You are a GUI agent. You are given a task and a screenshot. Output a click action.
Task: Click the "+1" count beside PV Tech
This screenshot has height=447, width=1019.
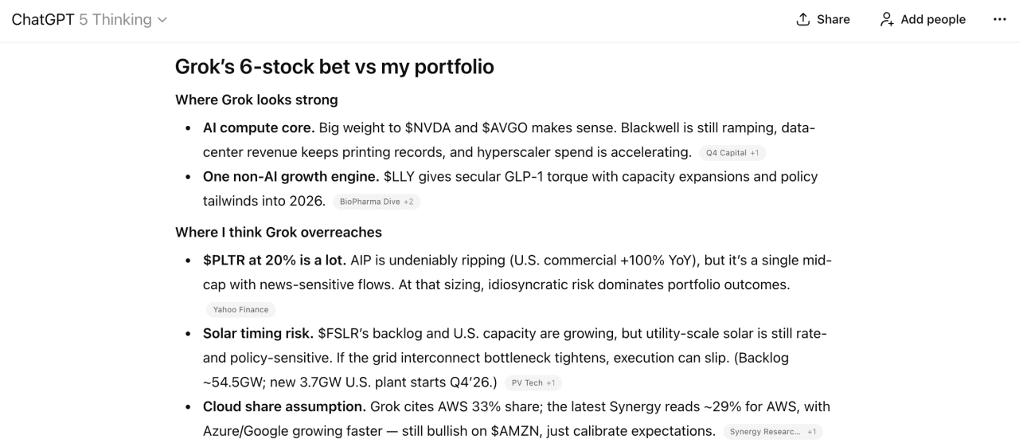tap(551, 383)
